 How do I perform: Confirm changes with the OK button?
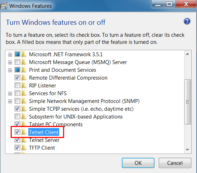click(138, 163)
